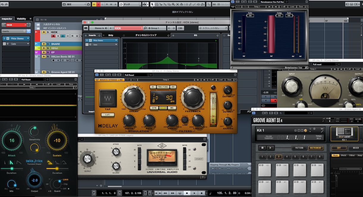Mute the SNARE track
Image resolution: width=363 pixels, height=197 pixels.
[x=44, y=44]
